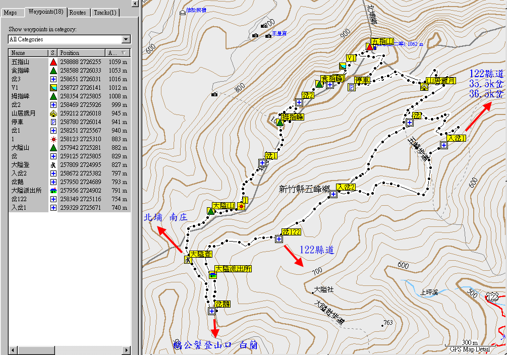Select the 大隘派出所 house icon on the map
507x355 pixels.
click(213, 275)
